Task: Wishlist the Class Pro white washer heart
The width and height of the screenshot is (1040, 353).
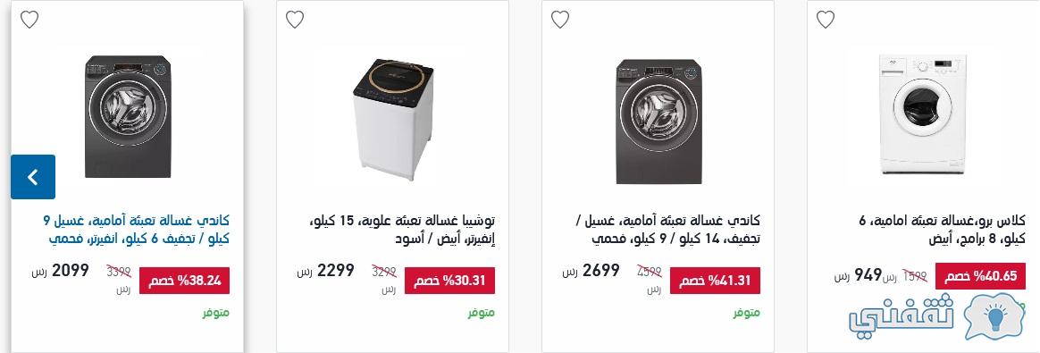Action: click(x=825, y=20)
